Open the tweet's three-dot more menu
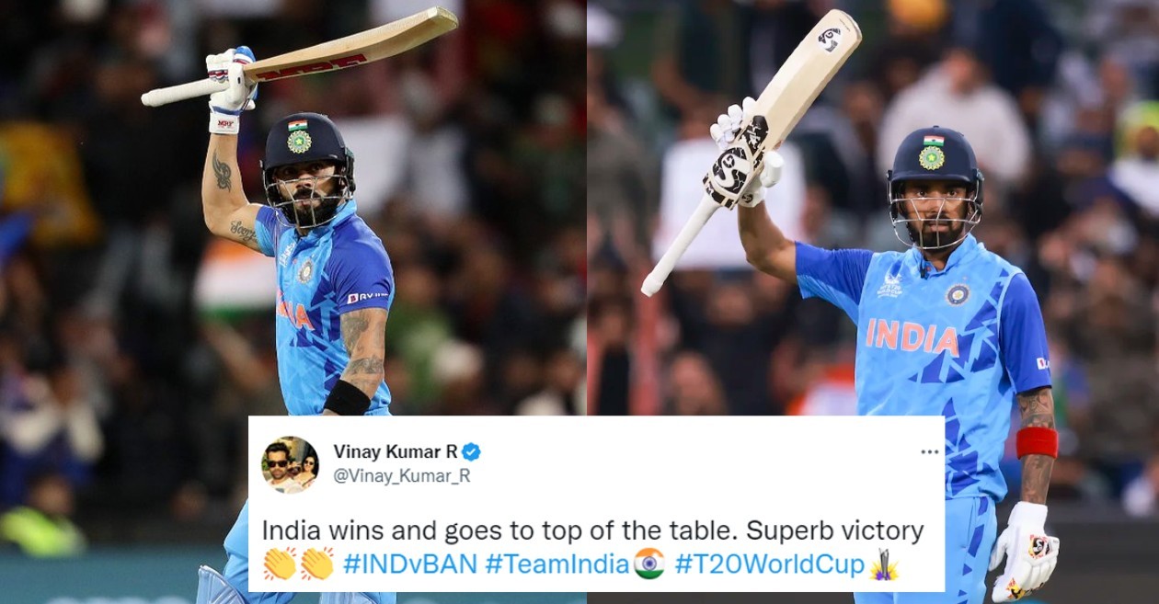Screen dimensions: 1159x604 click(928, 453)
